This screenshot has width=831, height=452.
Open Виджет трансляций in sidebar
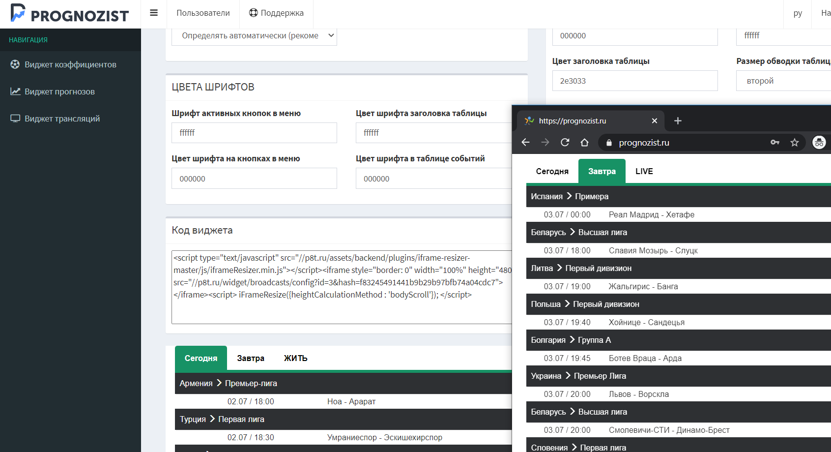70,119
